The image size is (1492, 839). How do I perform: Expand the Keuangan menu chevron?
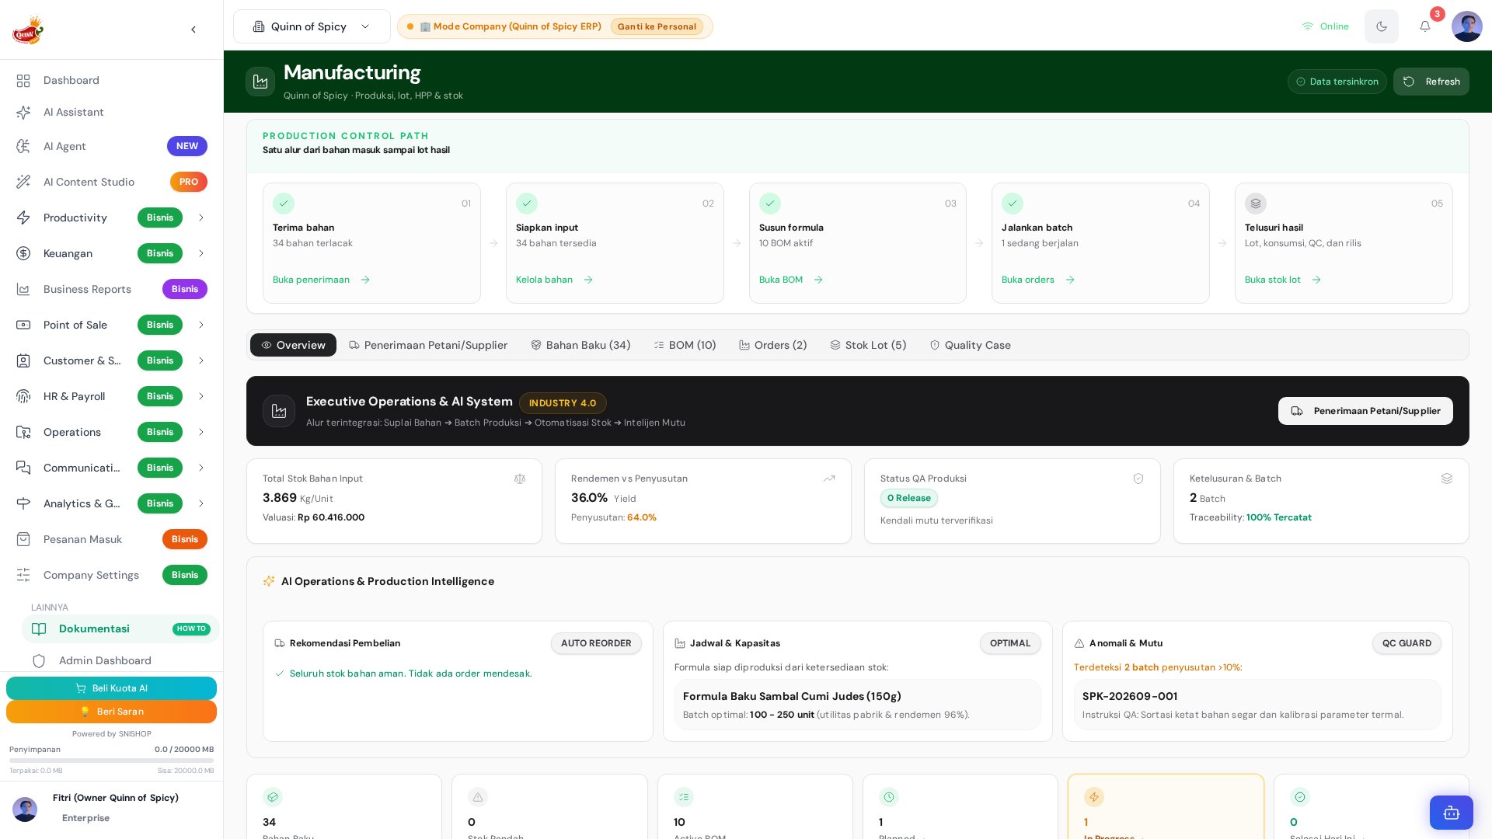(x=201, y=253)
